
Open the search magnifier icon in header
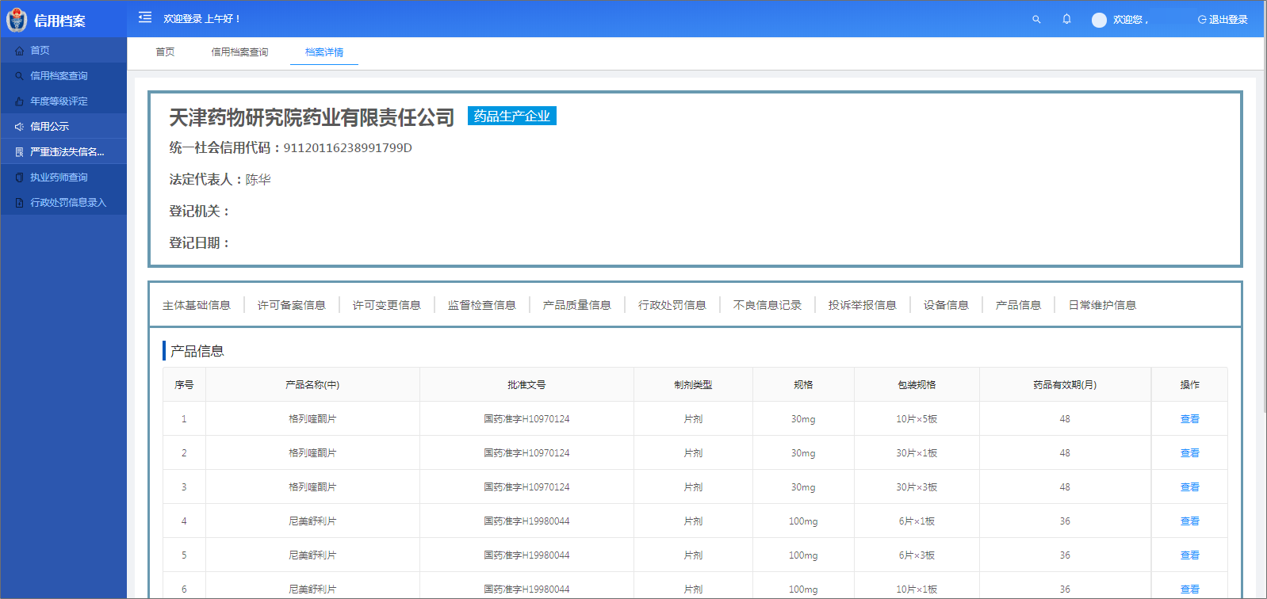(x=1036, y=19)
